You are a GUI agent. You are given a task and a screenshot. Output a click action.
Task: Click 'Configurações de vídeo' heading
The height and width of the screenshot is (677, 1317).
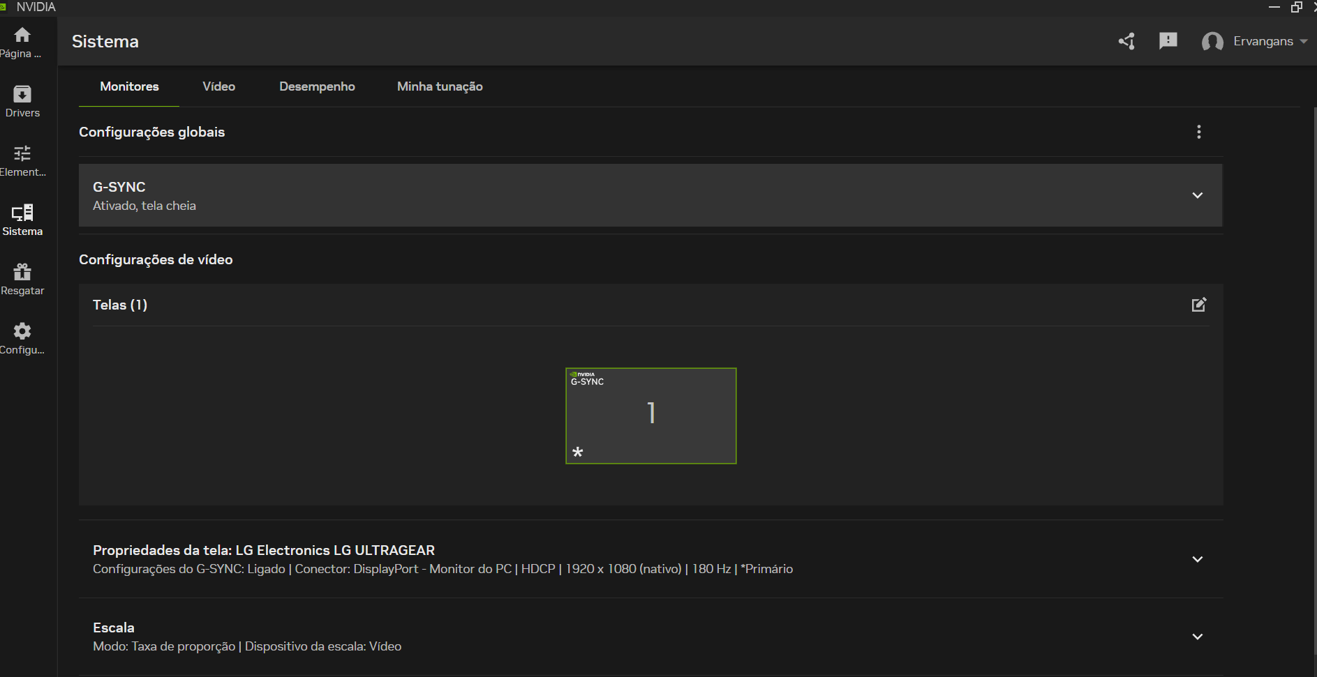[156, 259]
